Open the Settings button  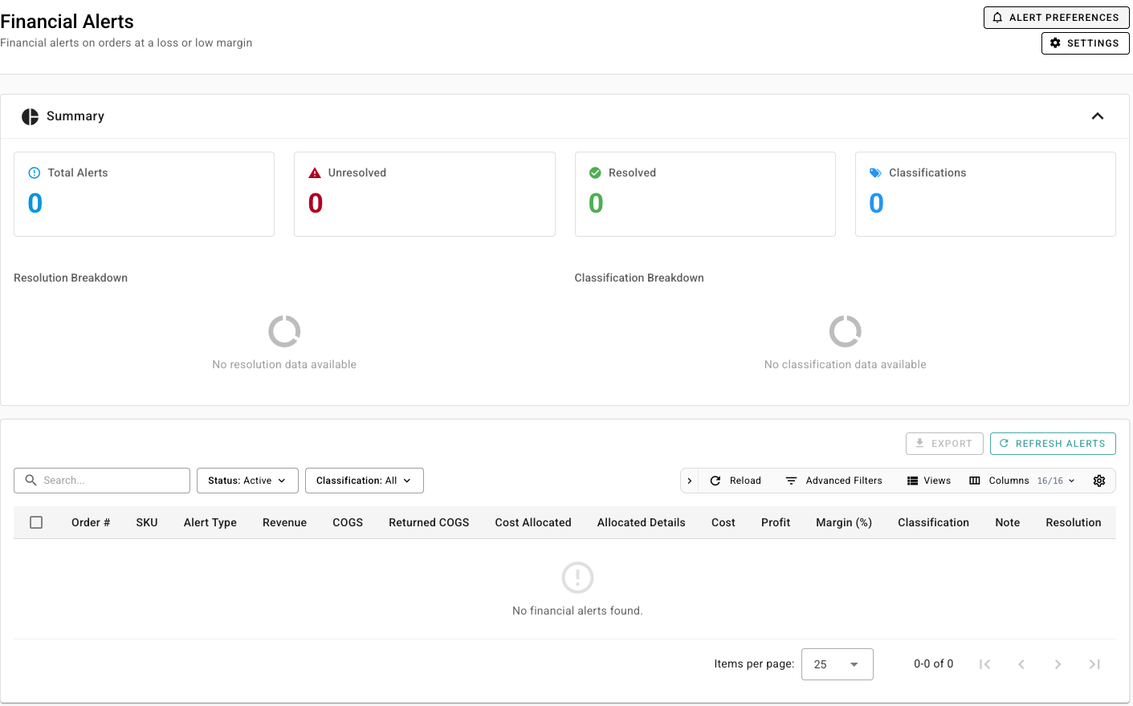click(1085, 43)
